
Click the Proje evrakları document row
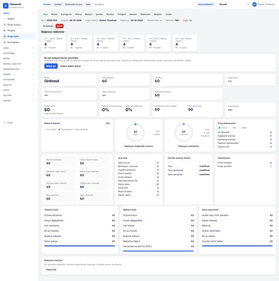(x=245, y=163)
